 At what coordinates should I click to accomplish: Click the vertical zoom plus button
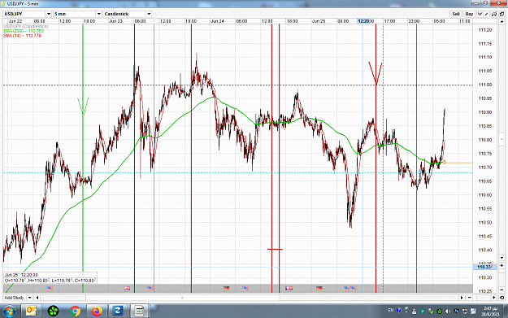point(501,265)
